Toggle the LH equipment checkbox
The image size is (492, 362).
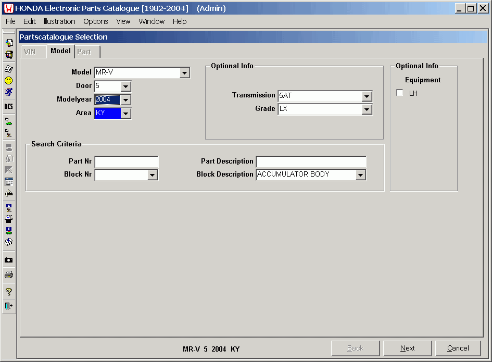(x=400, y=93)
